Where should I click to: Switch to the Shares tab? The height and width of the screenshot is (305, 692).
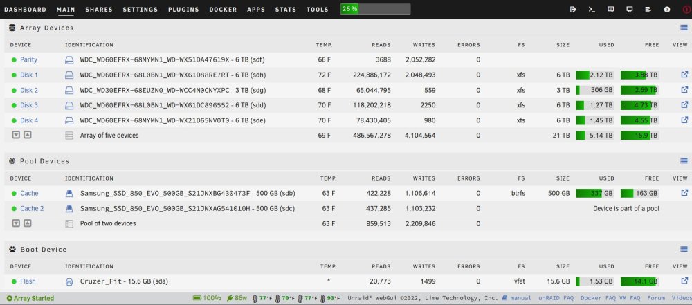click(99, 9)
